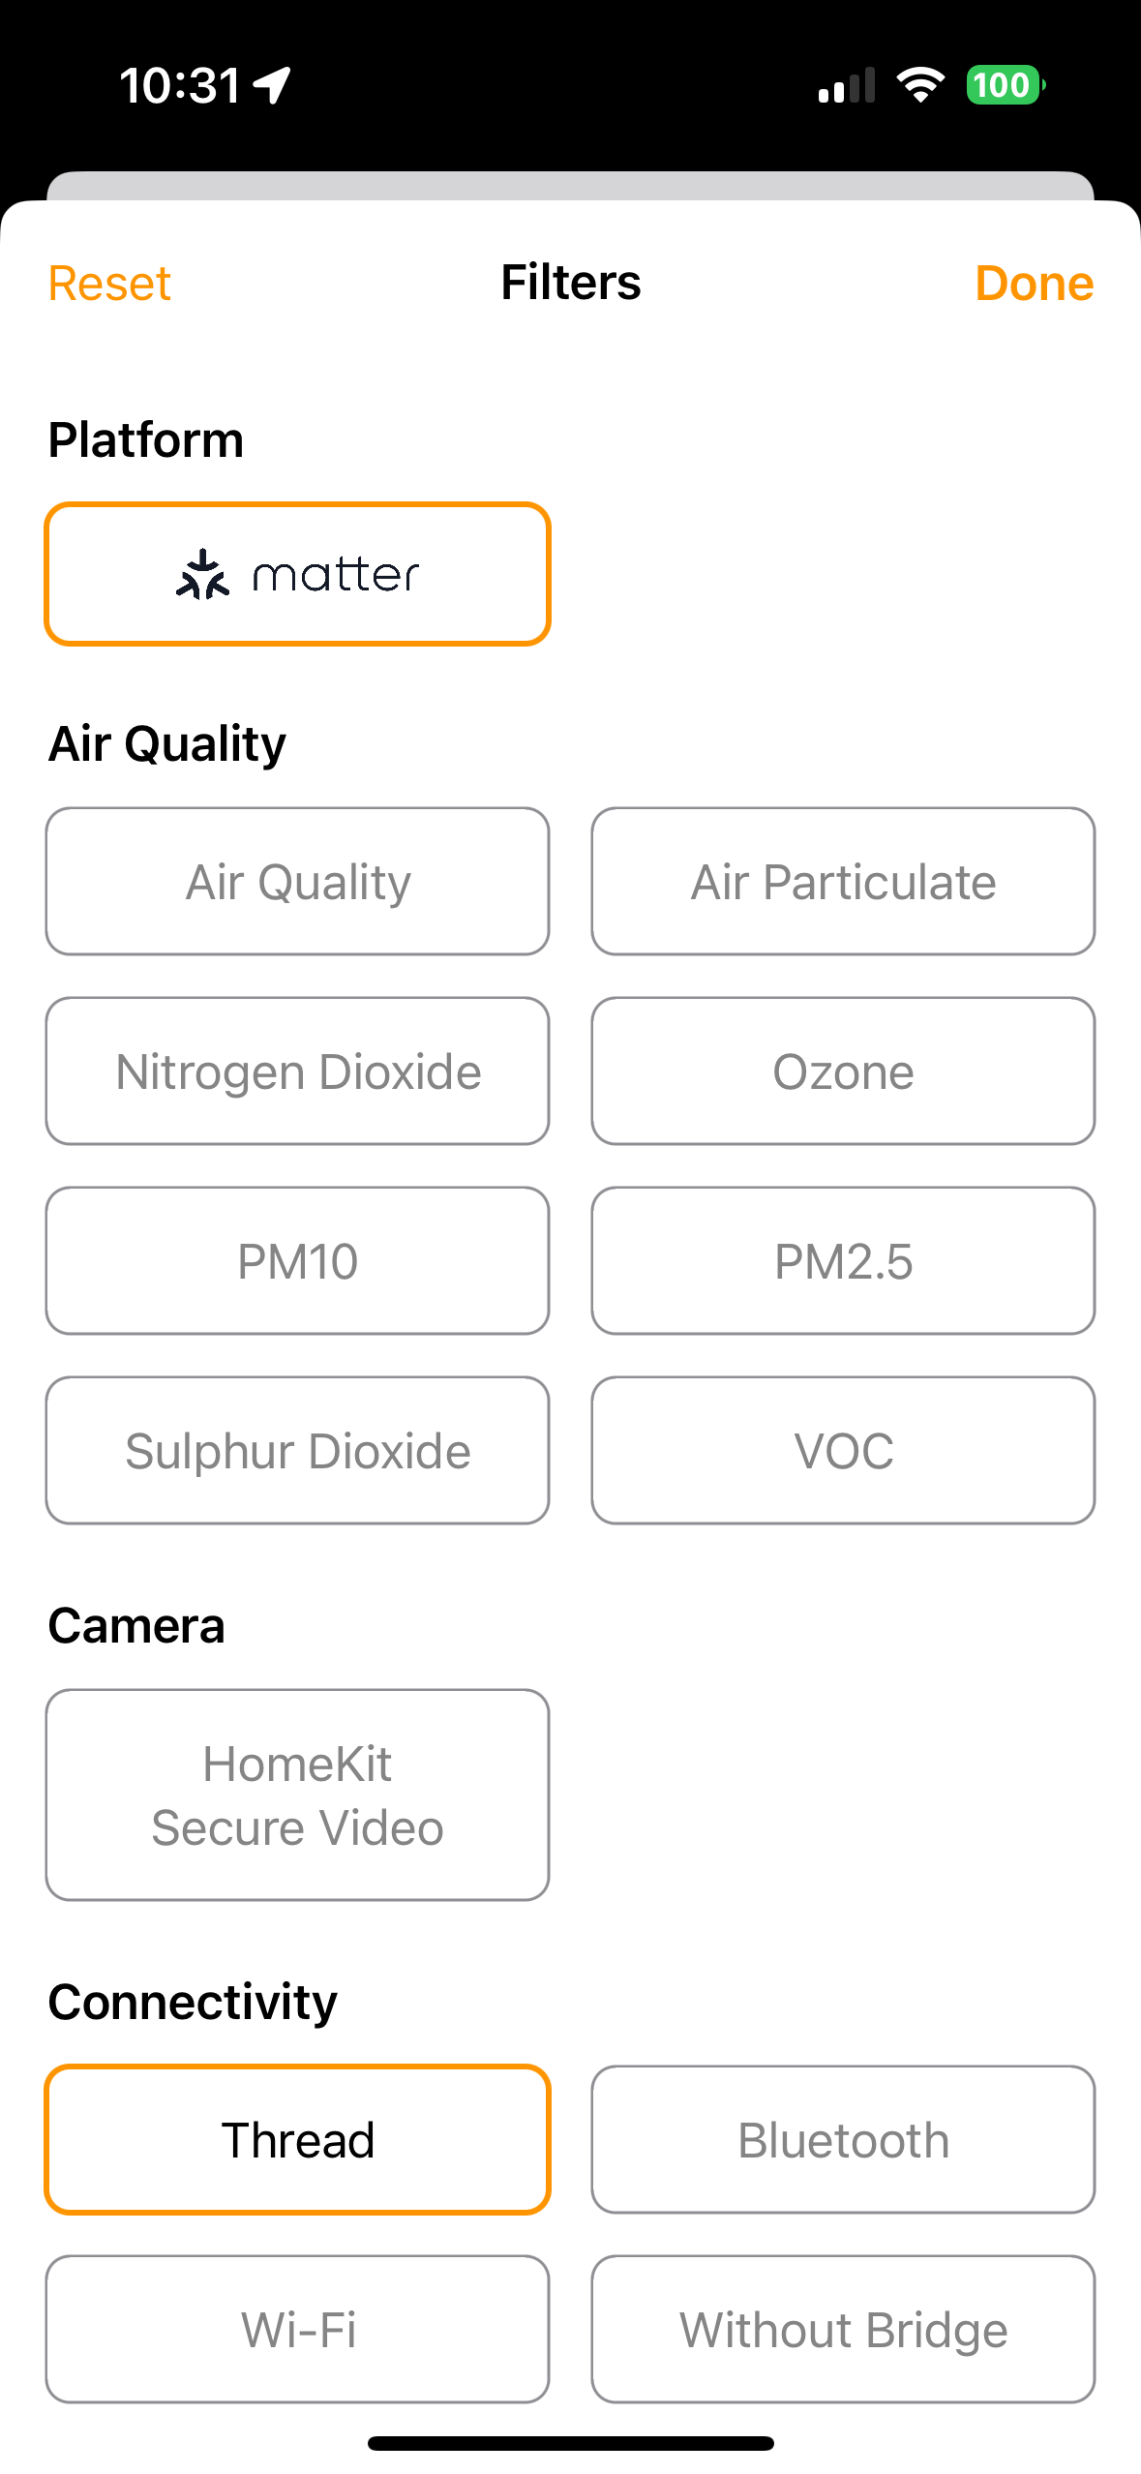
Task: Turn on the PM10 filter
Action: coord(297,1261)
